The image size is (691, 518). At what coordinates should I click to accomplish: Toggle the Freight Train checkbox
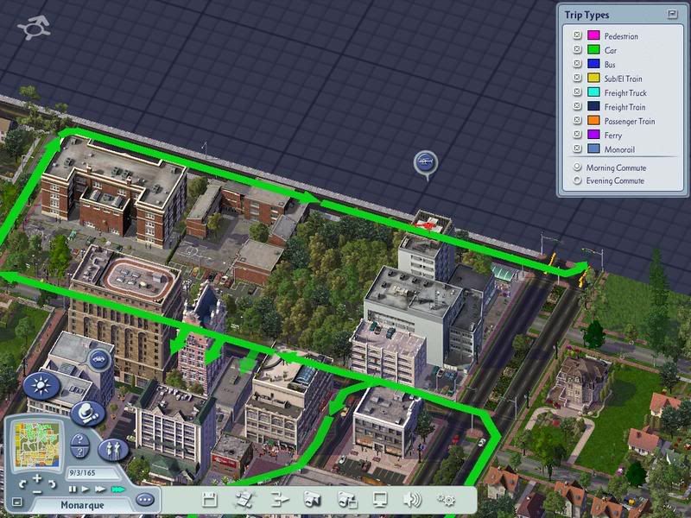coord(577,105)
